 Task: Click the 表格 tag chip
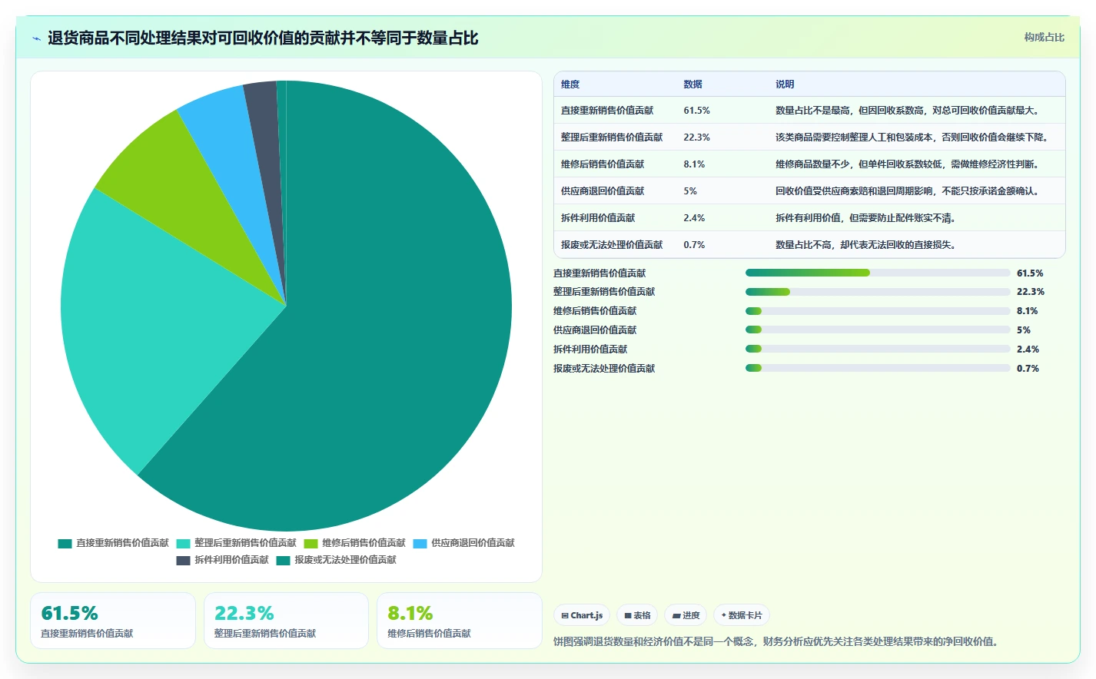pos(637,615)
